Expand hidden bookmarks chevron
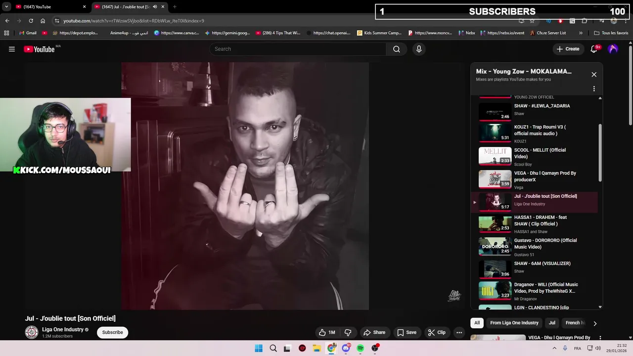633x356 pixels. tap(581, 33)
